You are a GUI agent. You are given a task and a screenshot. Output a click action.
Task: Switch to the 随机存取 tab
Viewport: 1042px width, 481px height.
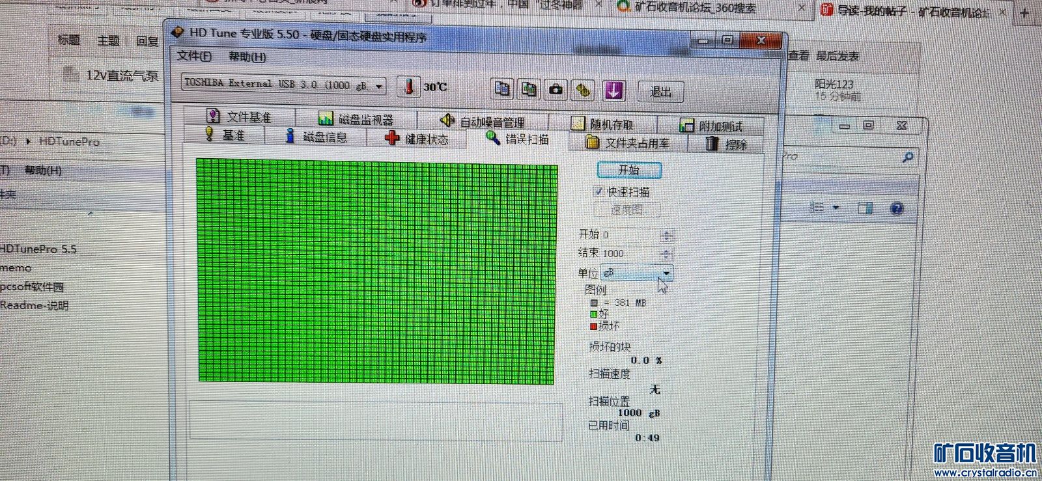(602, 124)
